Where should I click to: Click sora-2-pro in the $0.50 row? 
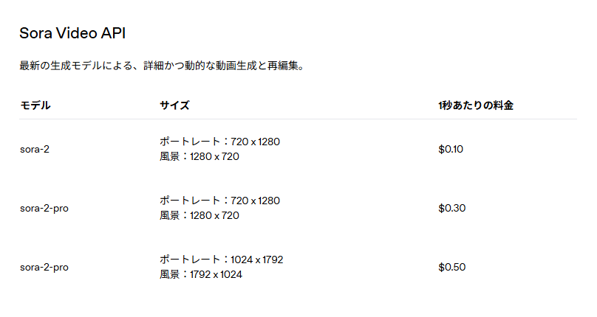[44, 267]
